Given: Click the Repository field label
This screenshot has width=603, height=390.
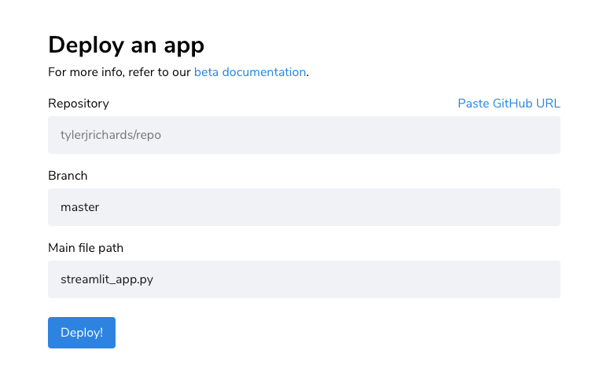Looking at the screenshot, I should (79, 104).
